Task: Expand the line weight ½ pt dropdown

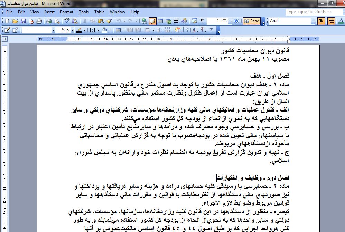Action: point(72,30)
